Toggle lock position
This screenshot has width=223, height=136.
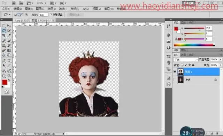[190, 65]
